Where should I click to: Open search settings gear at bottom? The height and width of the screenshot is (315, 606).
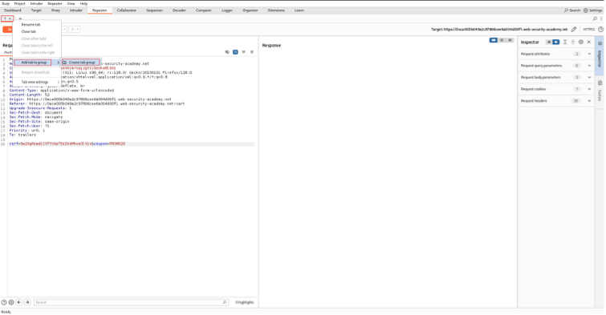point(11,302)
